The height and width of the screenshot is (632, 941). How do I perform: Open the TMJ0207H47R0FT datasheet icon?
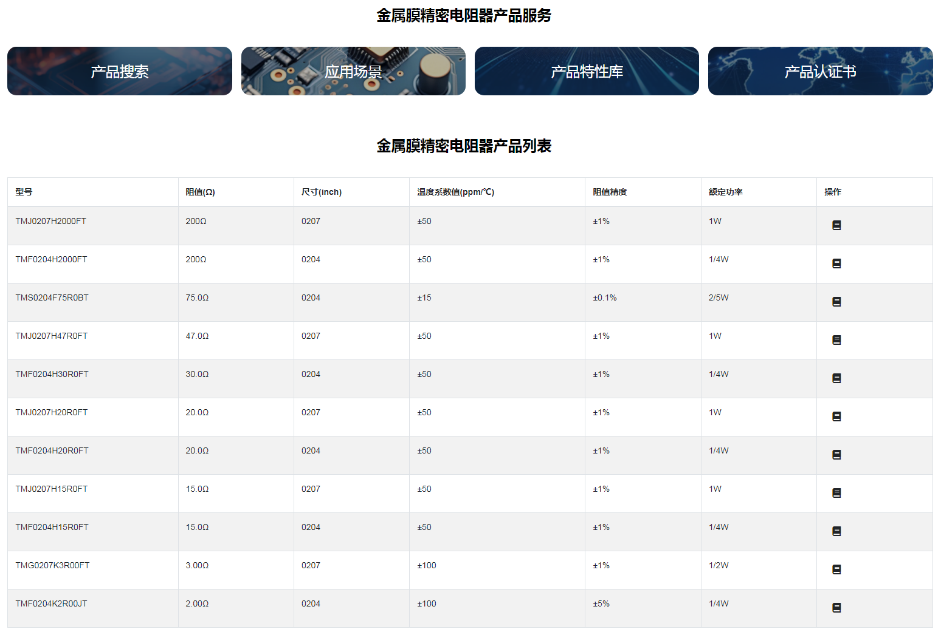[x=836, y=340]
